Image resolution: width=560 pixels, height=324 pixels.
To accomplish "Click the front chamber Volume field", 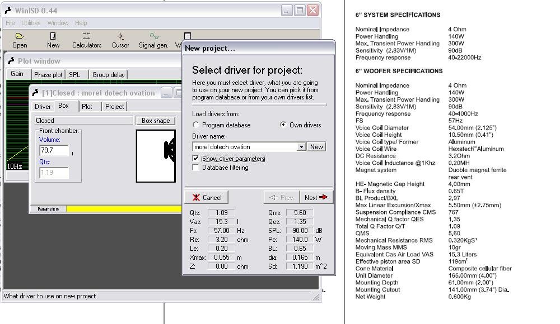I will click(x=54, y=150).
